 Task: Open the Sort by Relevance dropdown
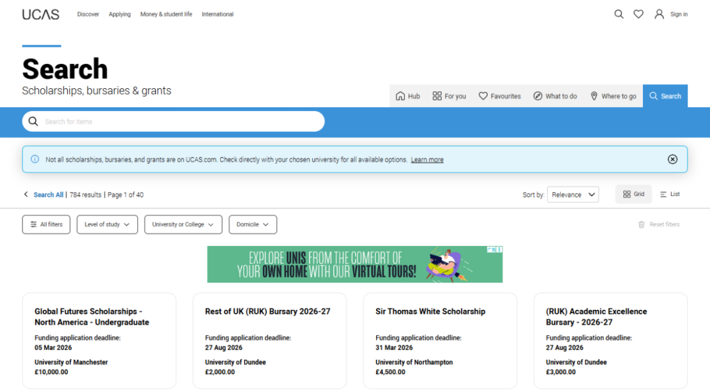573,195
